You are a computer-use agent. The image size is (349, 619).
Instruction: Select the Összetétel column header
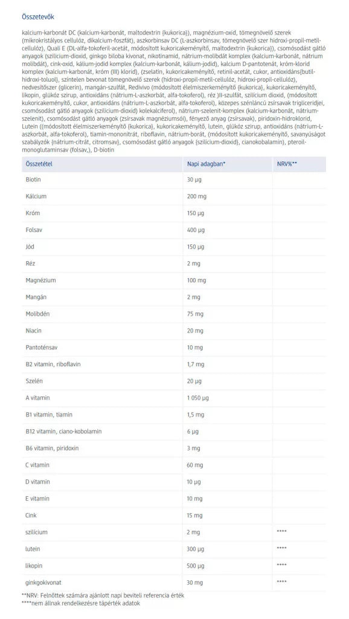(x=39, y=163)
